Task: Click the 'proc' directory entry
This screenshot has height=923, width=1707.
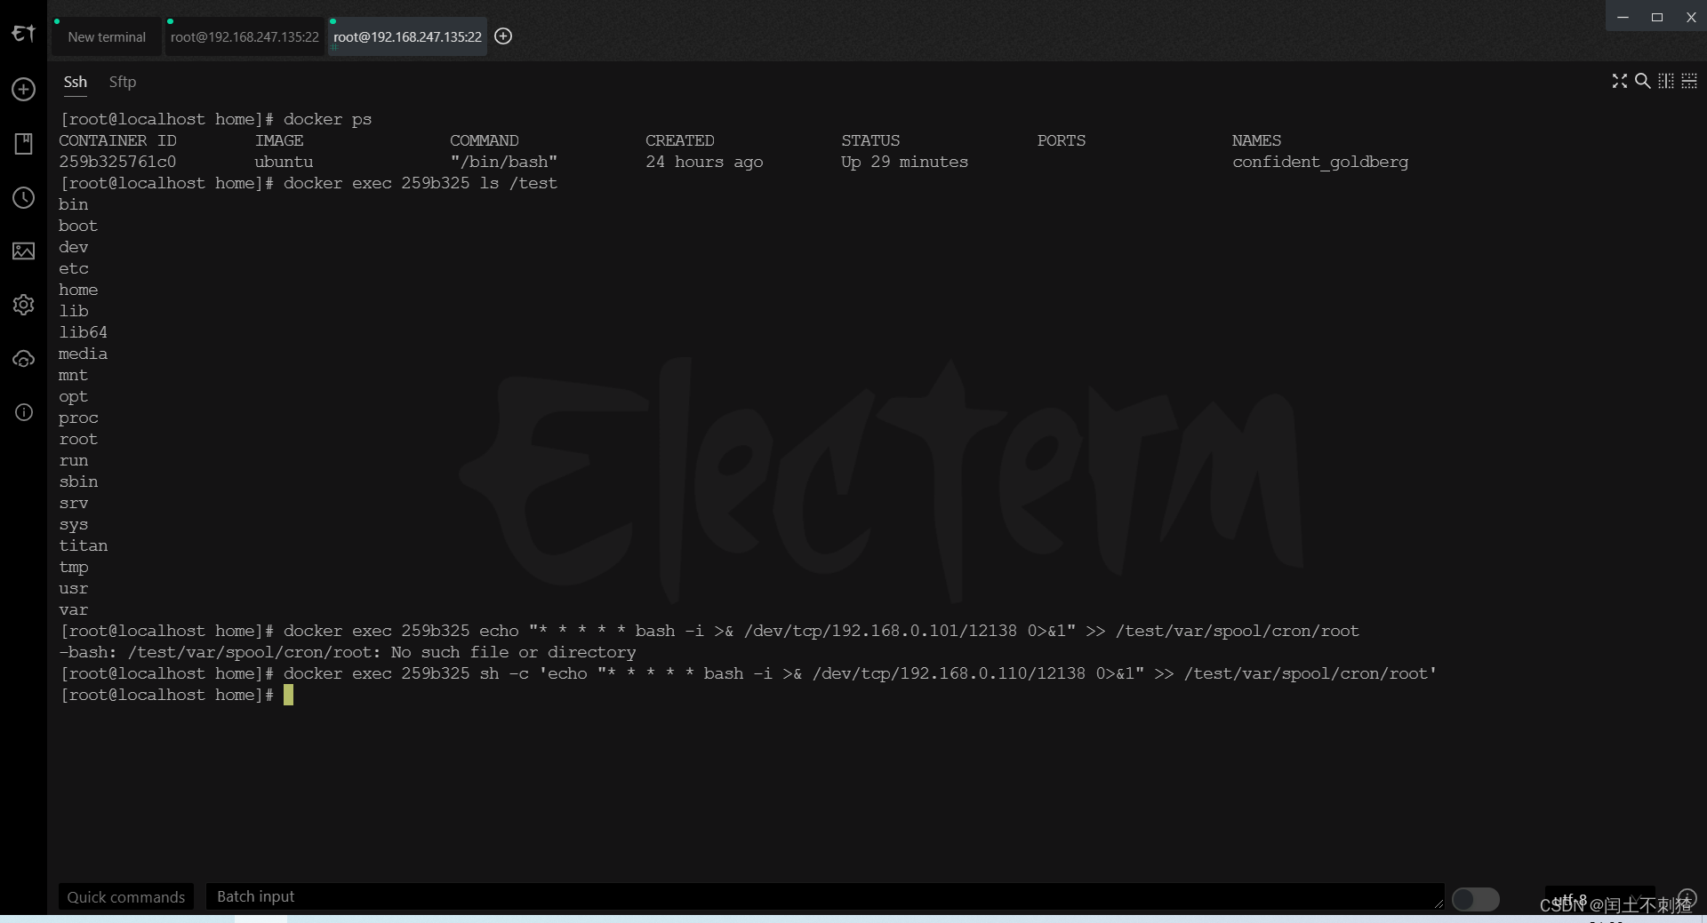Action: 78,418
